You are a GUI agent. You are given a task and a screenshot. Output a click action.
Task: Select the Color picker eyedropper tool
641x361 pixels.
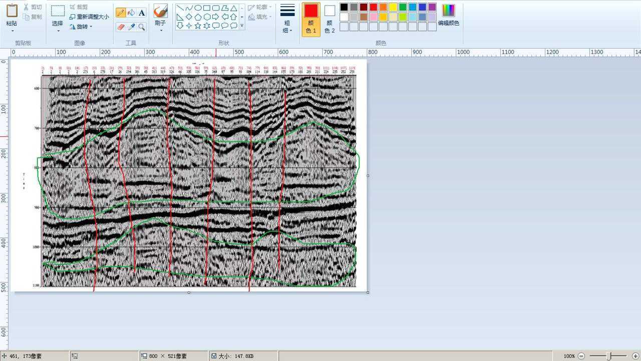coord(131,27)
